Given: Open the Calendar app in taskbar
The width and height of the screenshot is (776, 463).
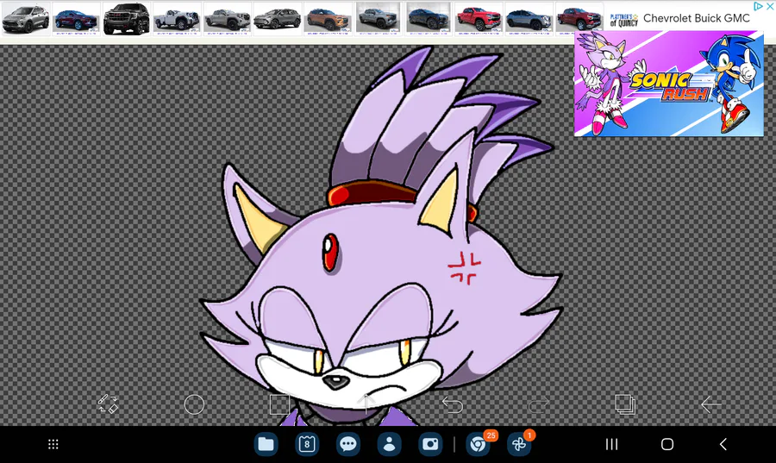Looking at the screenshot, I should 307,444.
